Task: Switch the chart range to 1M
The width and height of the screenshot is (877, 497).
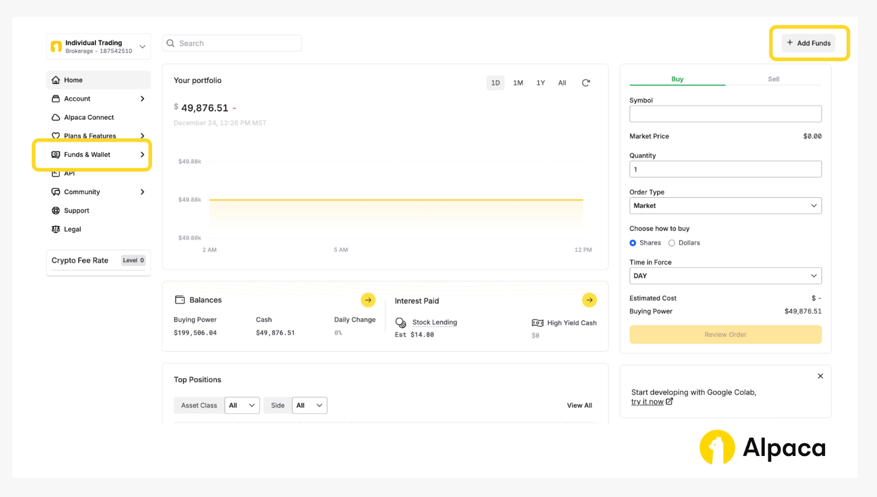Action: pos(517,83)
